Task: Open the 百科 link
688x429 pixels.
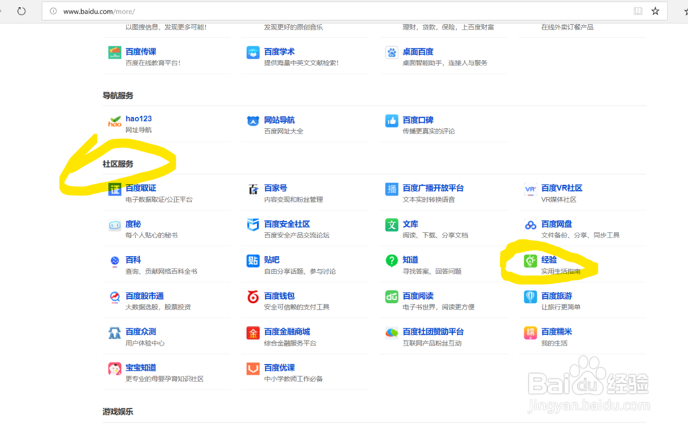Action: coord(133,260)
